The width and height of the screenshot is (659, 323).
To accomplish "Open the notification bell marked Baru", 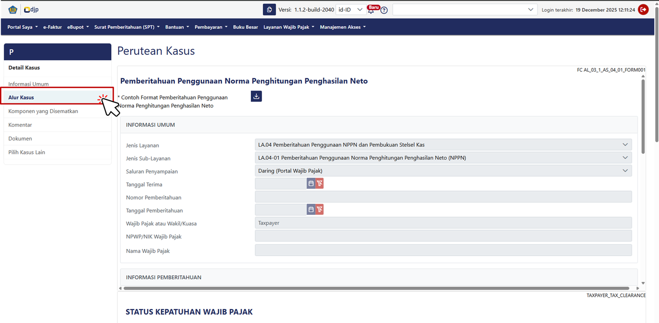I will point(371,10).
